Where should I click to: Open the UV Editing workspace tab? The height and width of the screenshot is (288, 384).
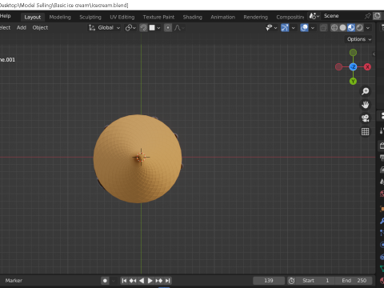(122, 17)
